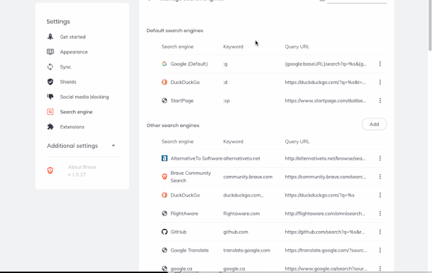Click the :sp keyword
This screenshot has height=273, width=432.
tap(226, 101)
